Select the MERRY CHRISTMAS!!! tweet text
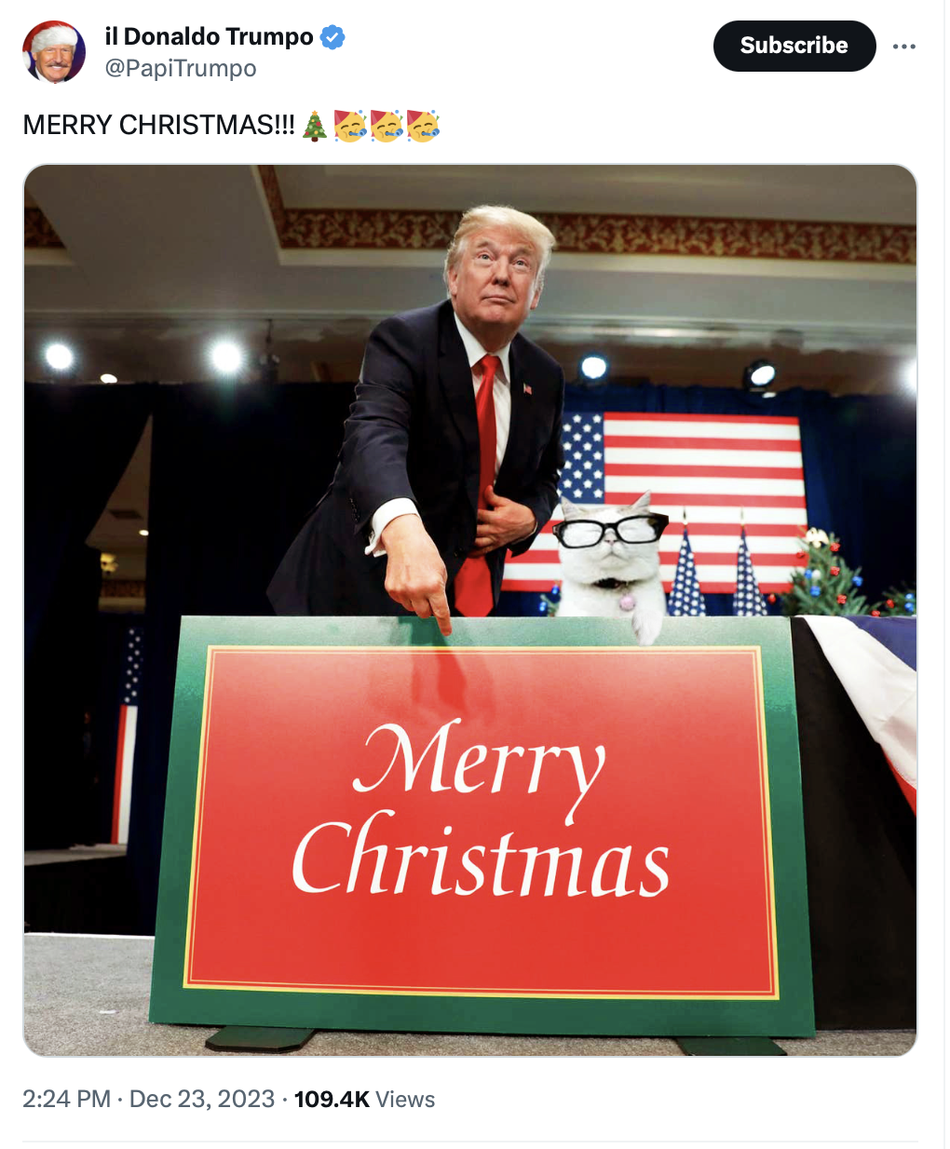 (158, 125)
